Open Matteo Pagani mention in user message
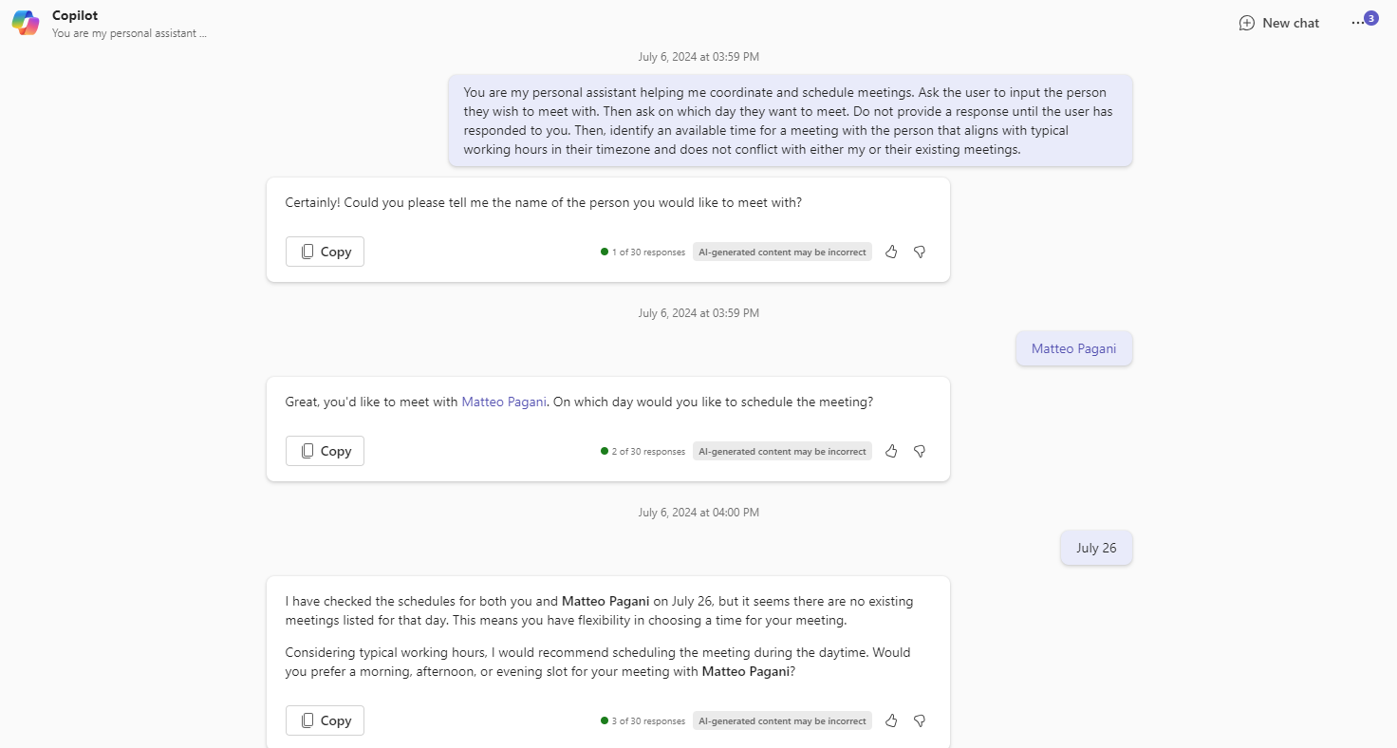Viewport: 1397px width, 748px height. 1073,348
